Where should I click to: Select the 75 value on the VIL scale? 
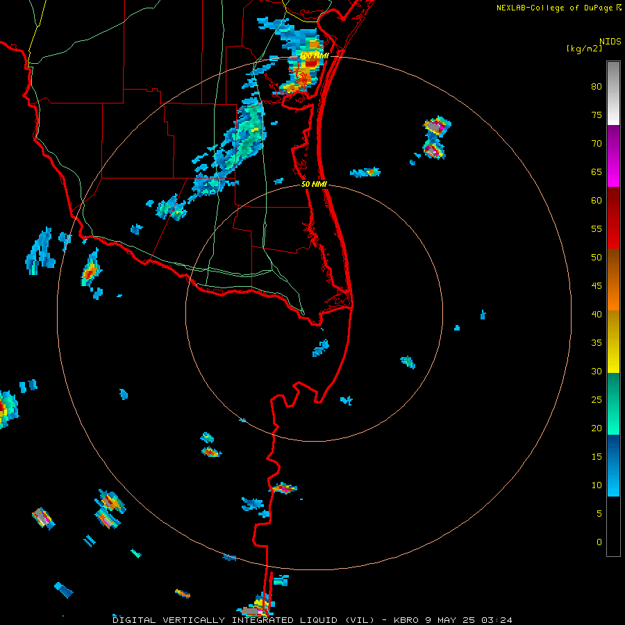pyautogui.click(x=597, y=115)
